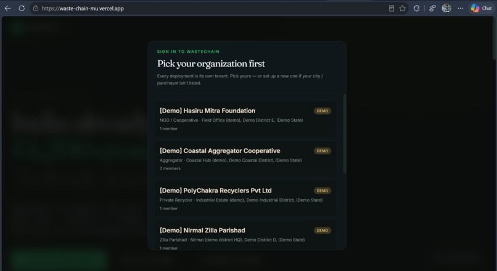
Task: Open the browser sharing/collections icon
Action: click(x=432, y=9)
